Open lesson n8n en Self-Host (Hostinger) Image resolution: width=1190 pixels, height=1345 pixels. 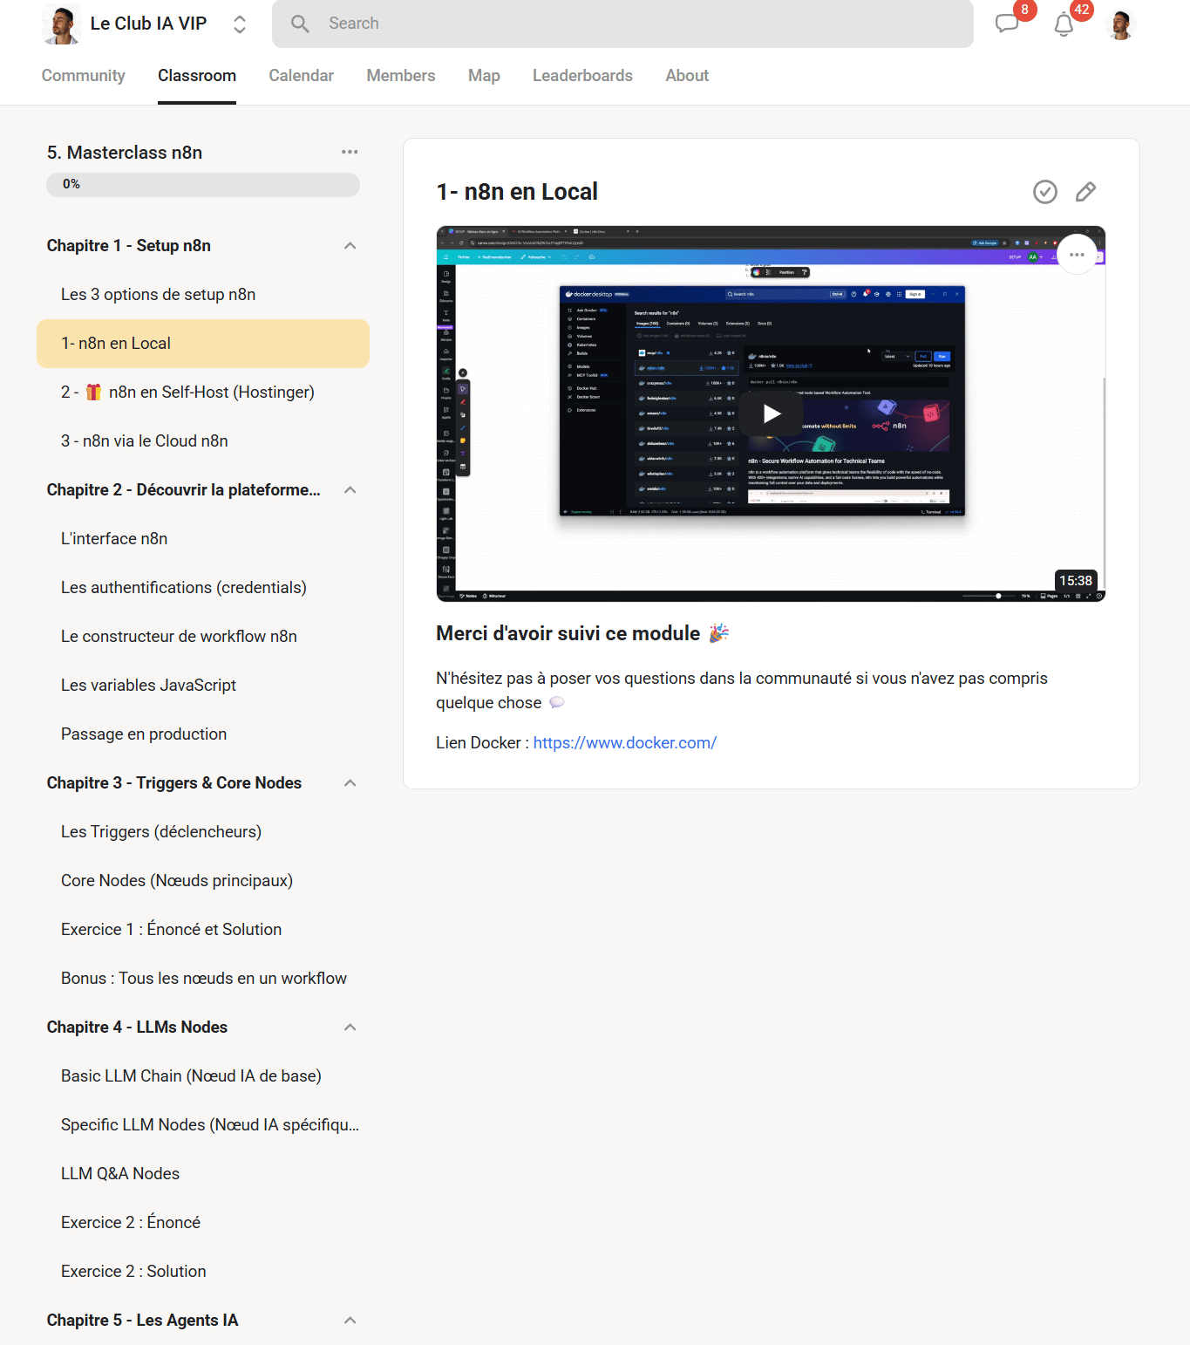pos(203,393)
